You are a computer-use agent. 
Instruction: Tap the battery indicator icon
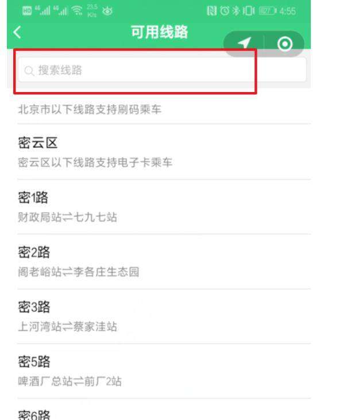click(x=268, y=11)
